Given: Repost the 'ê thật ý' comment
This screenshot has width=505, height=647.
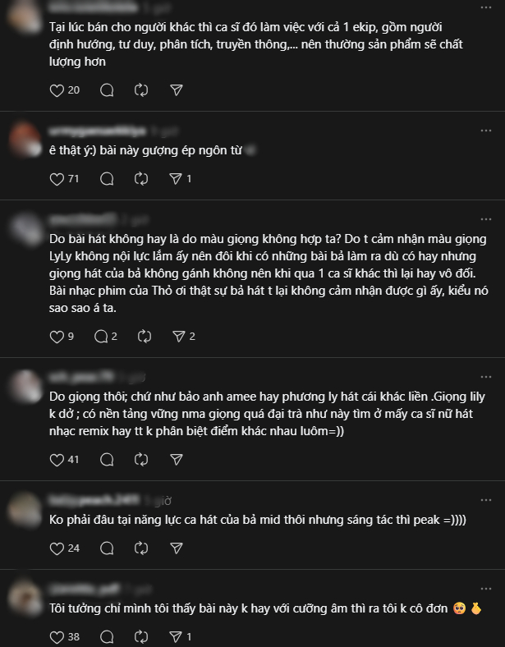Looking at the screenshot, I should point(140,178).
